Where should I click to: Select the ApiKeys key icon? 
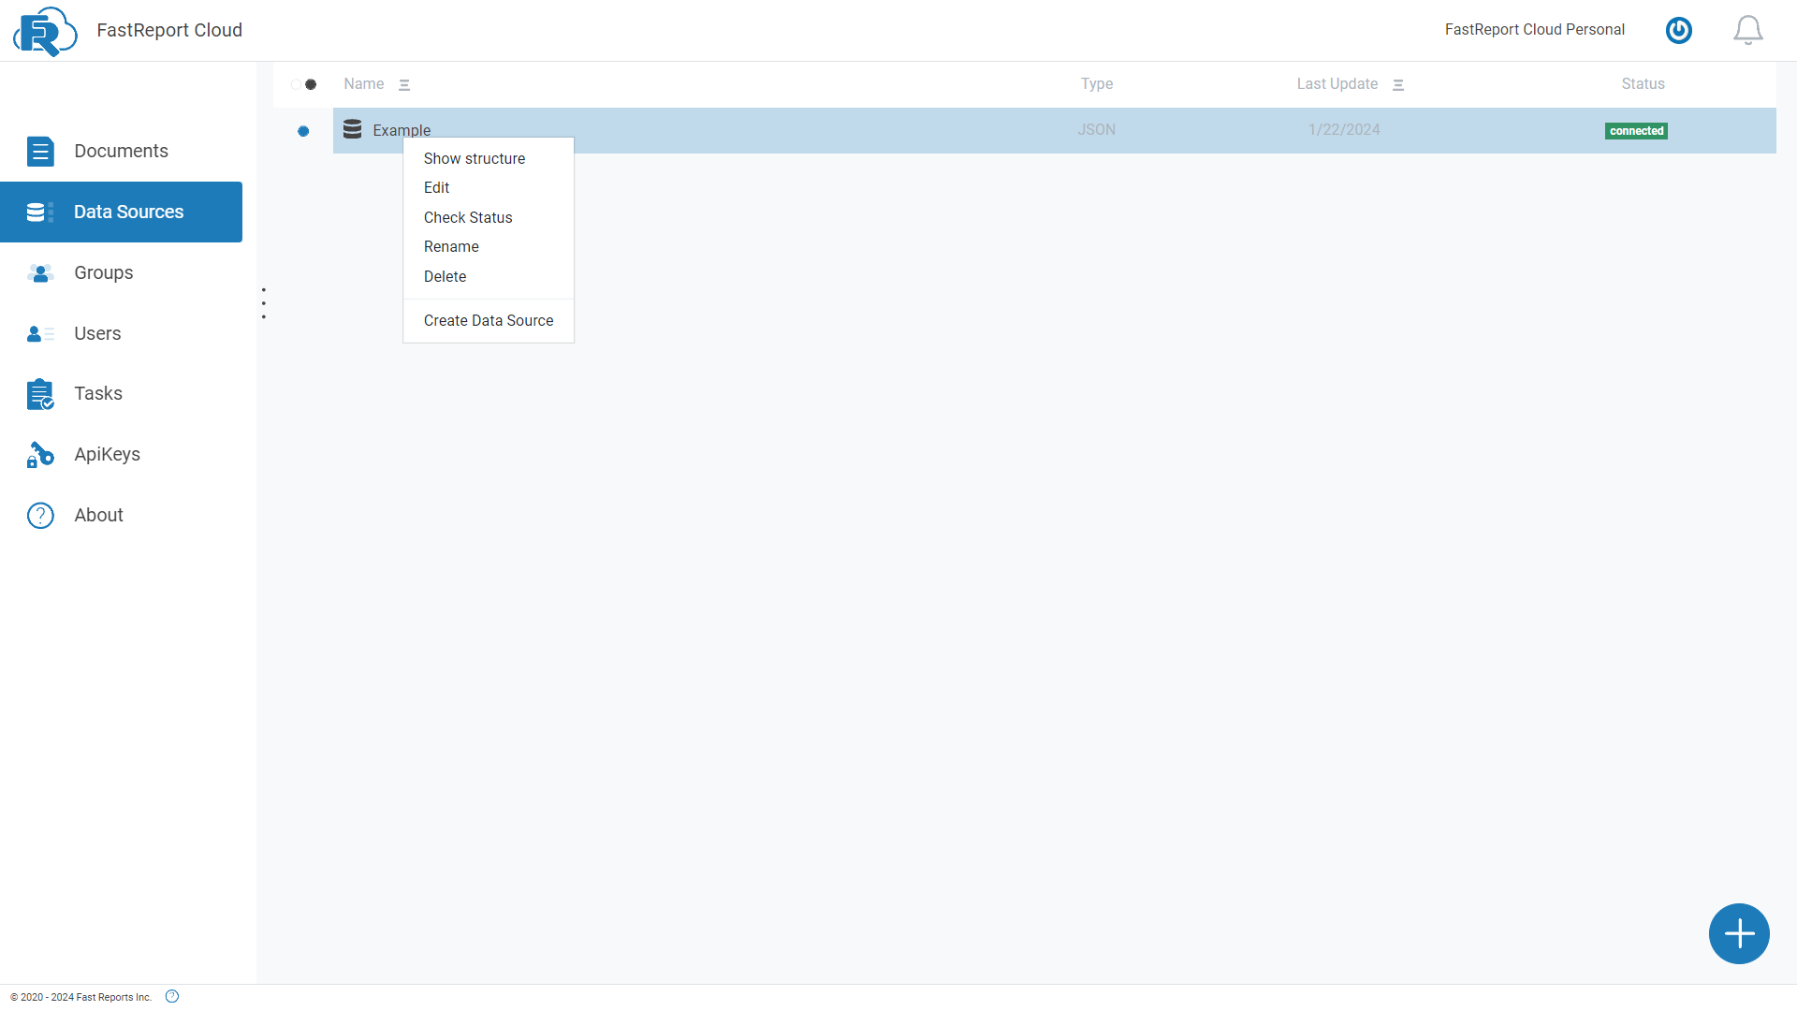coord(39,454)
